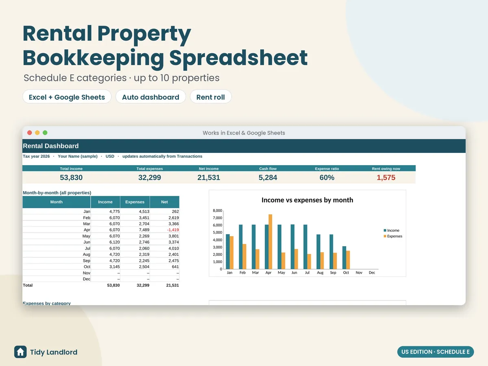Click the Tax year 2026 text
This screenshot has width=488, height=366.
(36, 156)
